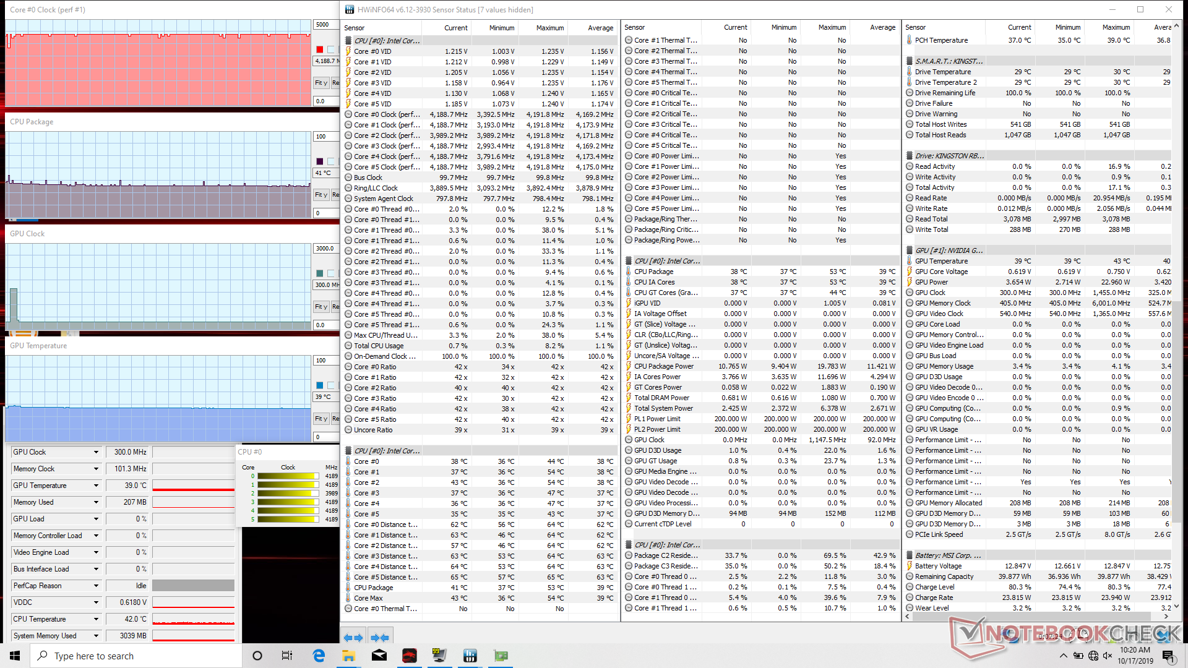The height and width of the screenshot is (668, 1188).
Task: Open the Memory Controller Load dropdown in GPU-Z
Action: pyautogui.click(x=96, y=536)
